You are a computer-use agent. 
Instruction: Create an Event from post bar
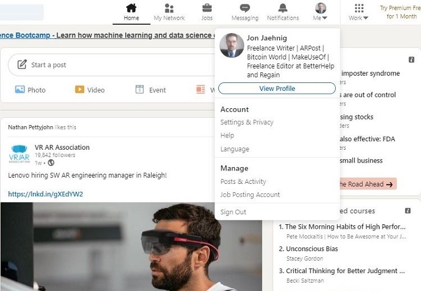coord(150,90)
